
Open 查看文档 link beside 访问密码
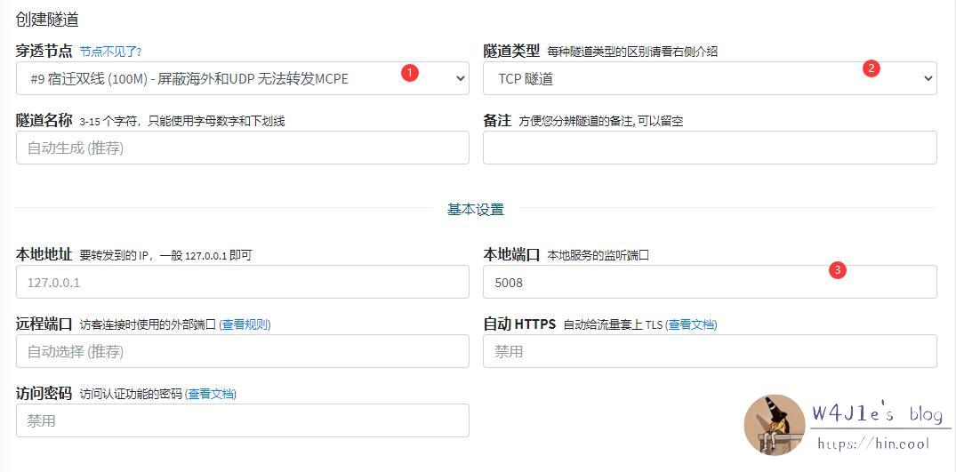pyautogui.click(x=211, y=394)
